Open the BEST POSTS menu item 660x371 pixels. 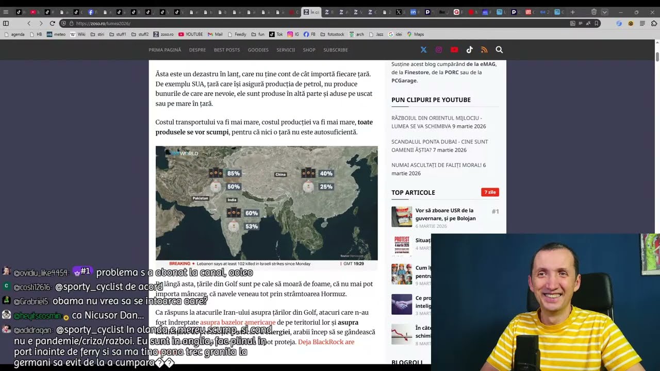coord(227,50)
